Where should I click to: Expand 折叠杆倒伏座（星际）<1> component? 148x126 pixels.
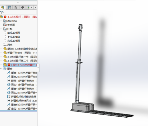pyautogui.click(x=1, y=53)
